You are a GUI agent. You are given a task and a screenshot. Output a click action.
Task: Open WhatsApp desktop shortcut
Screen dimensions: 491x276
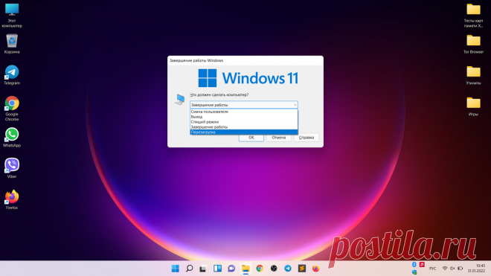tap(12, 138)
